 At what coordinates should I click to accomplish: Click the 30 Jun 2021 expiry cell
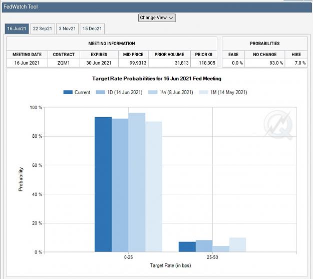[99, 63]
